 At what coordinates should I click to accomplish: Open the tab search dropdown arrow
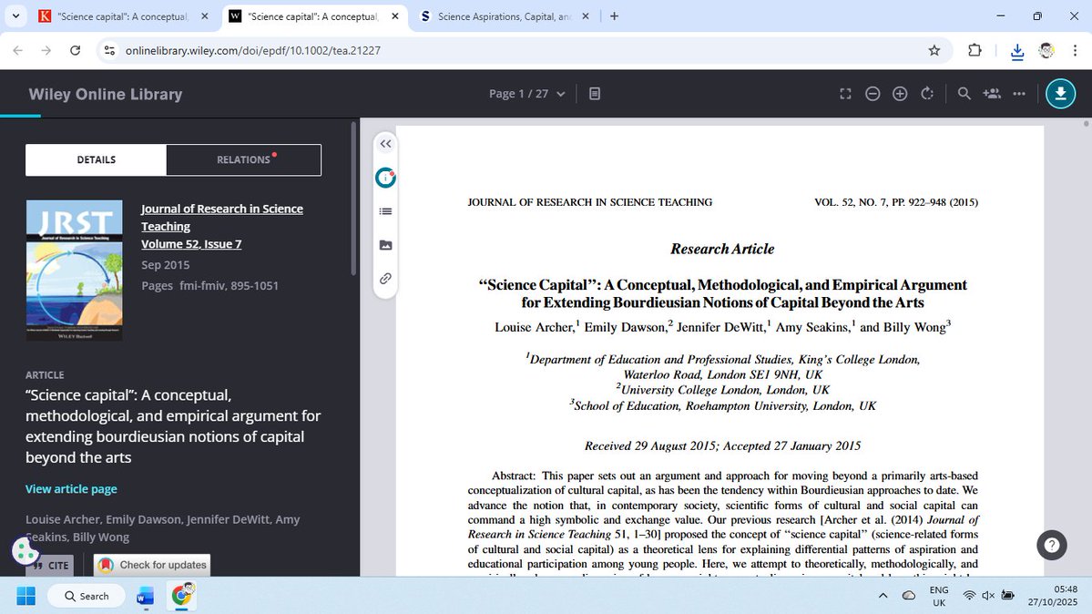tap(15, 16)
